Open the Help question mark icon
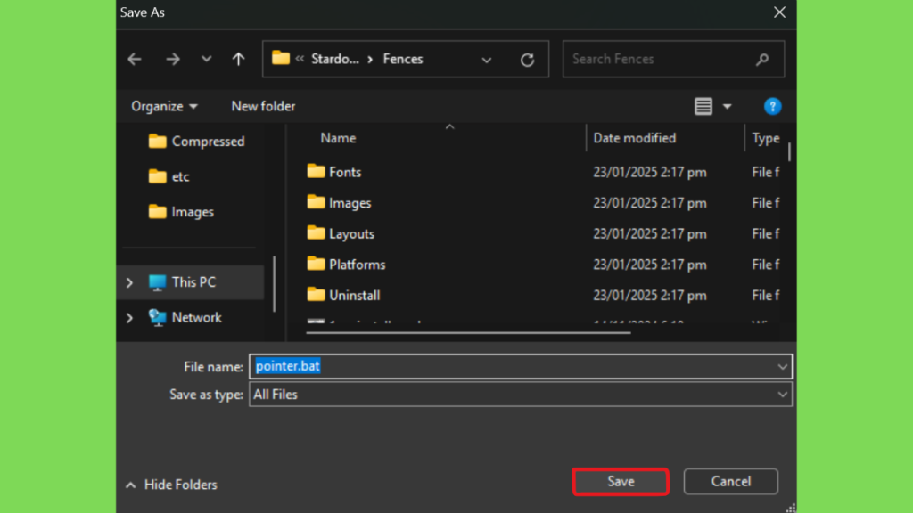 [772, 106]
